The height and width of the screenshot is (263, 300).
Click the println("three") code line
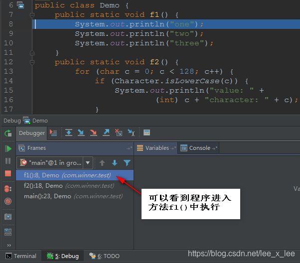144,43
